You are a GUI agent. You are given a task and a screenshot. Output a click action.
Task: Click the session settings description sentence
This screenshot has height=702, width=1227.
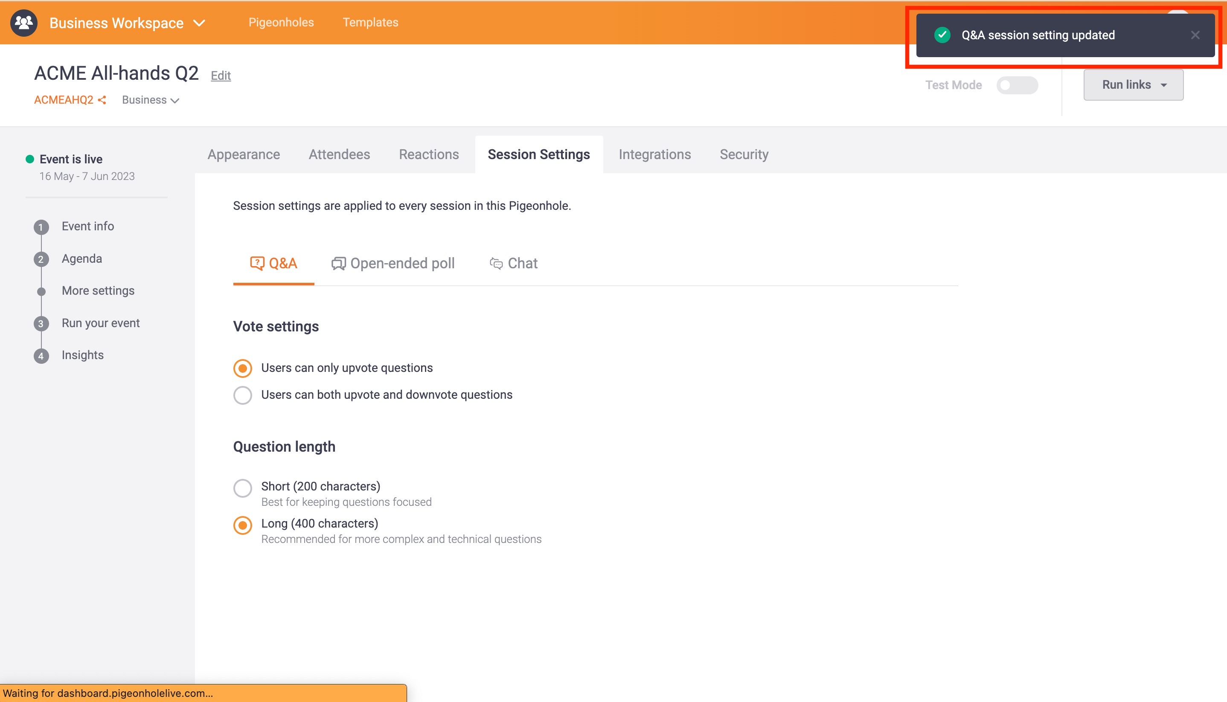pyautogui.click(x=402, y=206)
